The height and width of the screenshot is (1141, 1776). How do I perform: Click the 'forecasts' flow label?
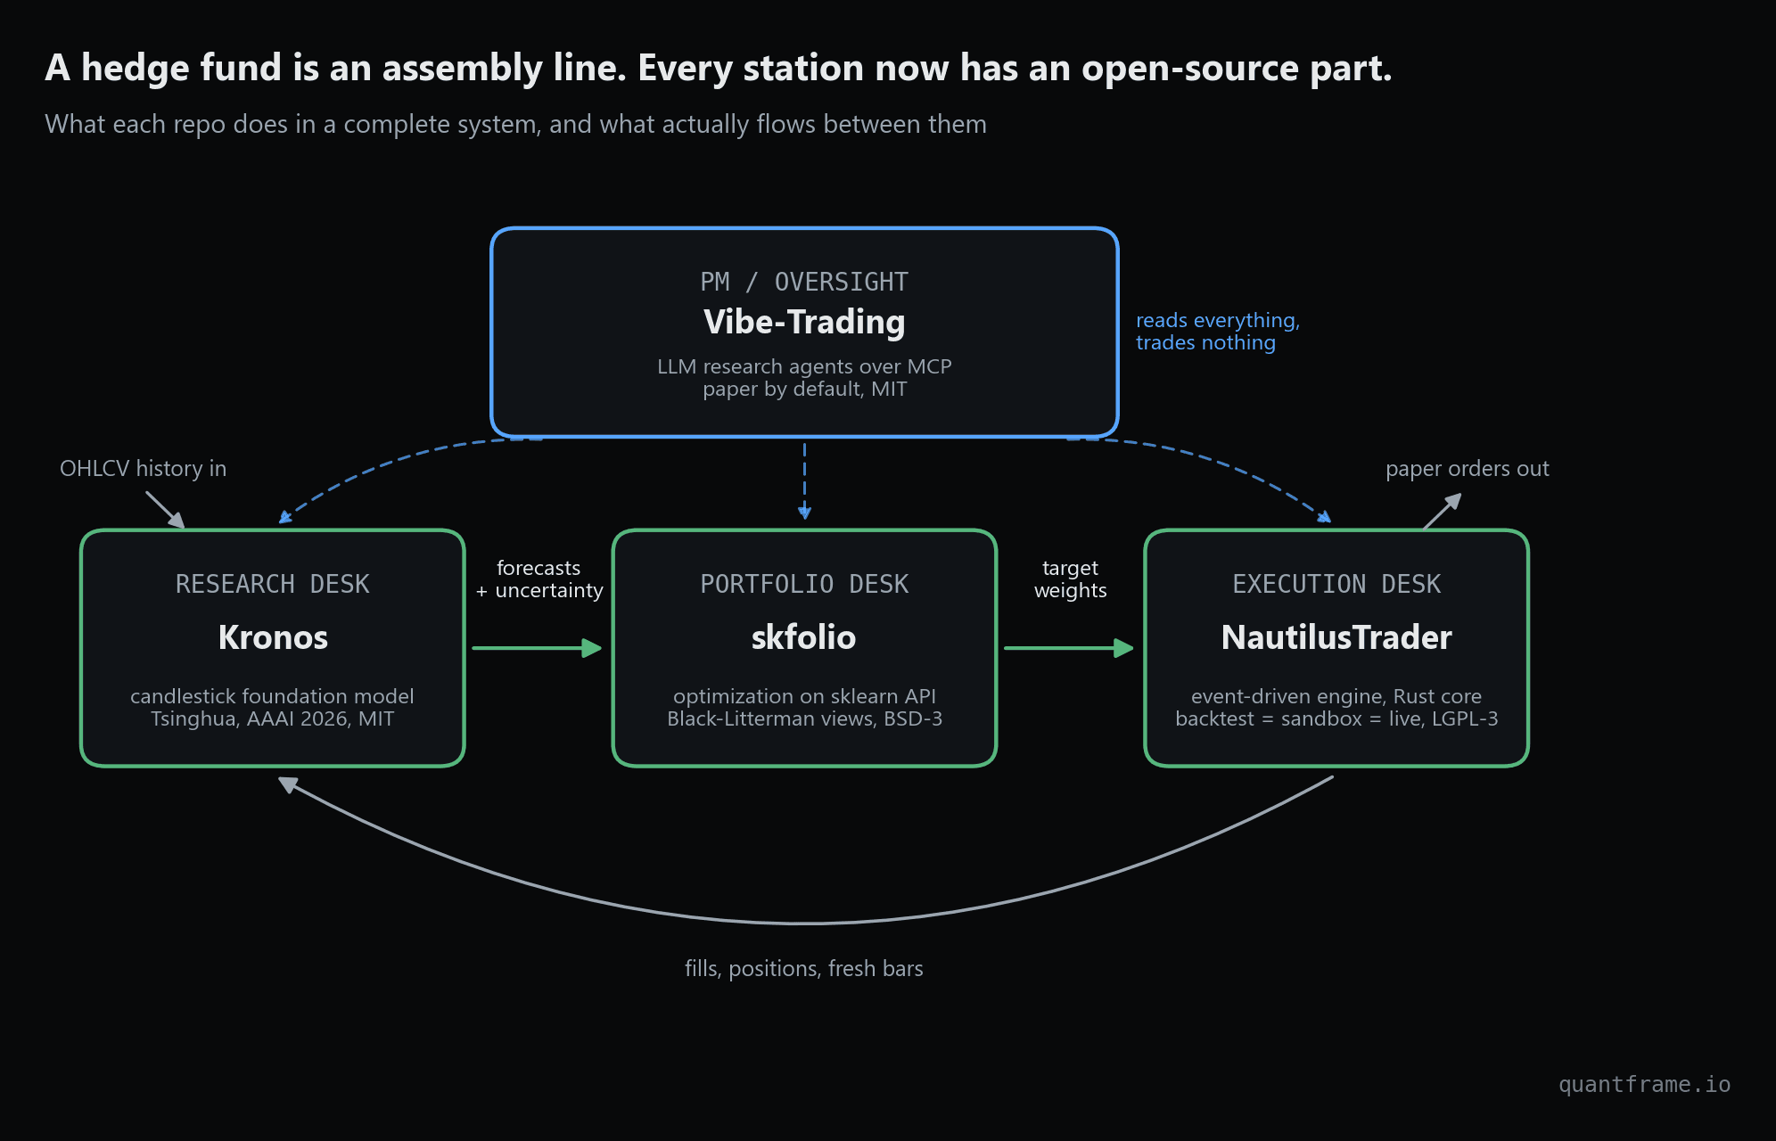(539, 568)
